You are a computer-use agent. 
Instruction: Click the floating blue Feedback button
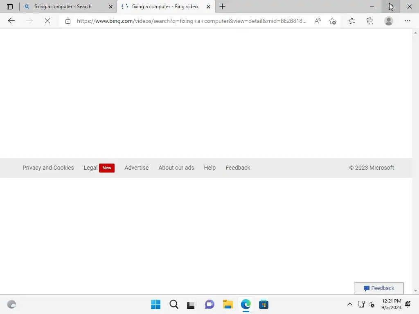(378, 288)
